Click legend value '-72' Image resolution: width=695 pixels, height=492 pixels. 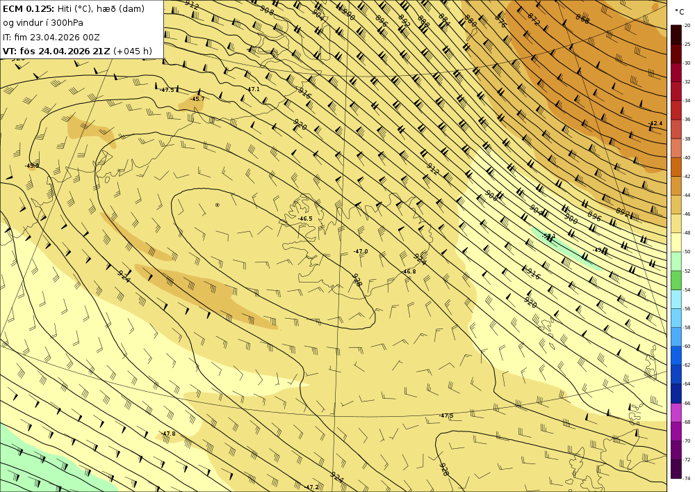(687, 459)
